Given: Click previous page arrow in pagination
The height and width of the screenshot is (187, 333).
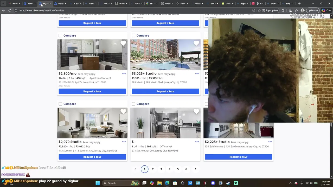Looking at the screenshot, I should [135, 169].
